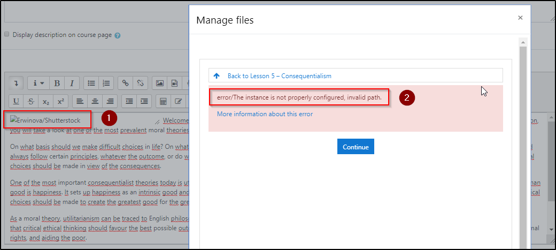The width and height of the screenshot is (556, 250).
Task: Apply underline formatting
Action: pos(16,101)
